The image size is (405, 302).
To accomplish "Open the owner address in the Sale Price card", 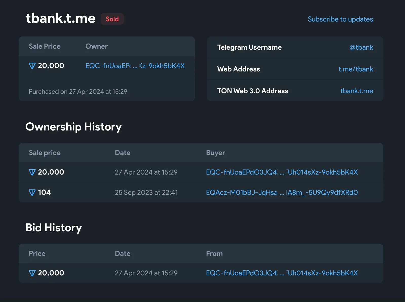I will click(x=135, y=66).
